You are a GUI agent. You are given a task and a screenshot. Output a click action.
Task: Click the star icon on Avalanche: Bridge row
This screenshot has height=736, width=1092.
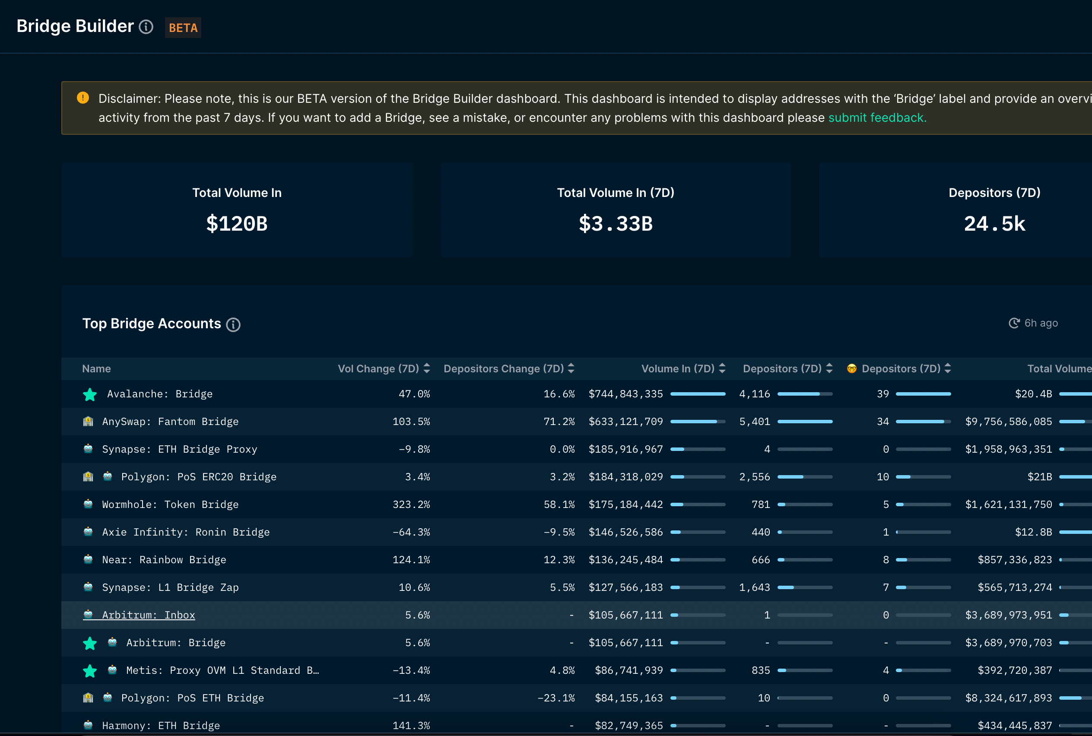point(90,394)
